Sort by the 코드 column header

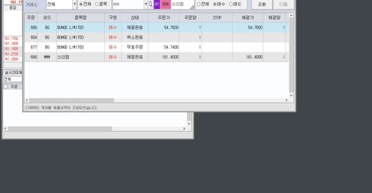pyautogui.click(x=47, y=18)
